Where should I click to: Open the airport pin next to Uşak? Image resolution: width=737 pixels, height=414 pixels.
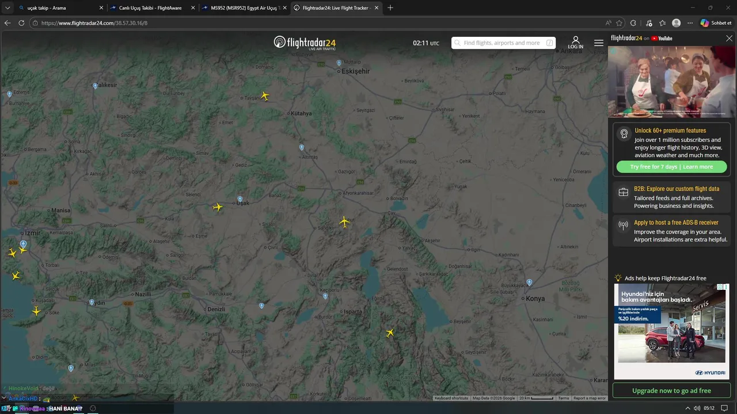point(240,200)
